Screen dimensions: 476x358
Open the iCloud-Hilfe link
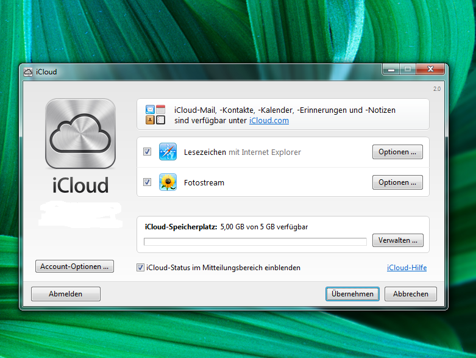(x=407, y=268)
